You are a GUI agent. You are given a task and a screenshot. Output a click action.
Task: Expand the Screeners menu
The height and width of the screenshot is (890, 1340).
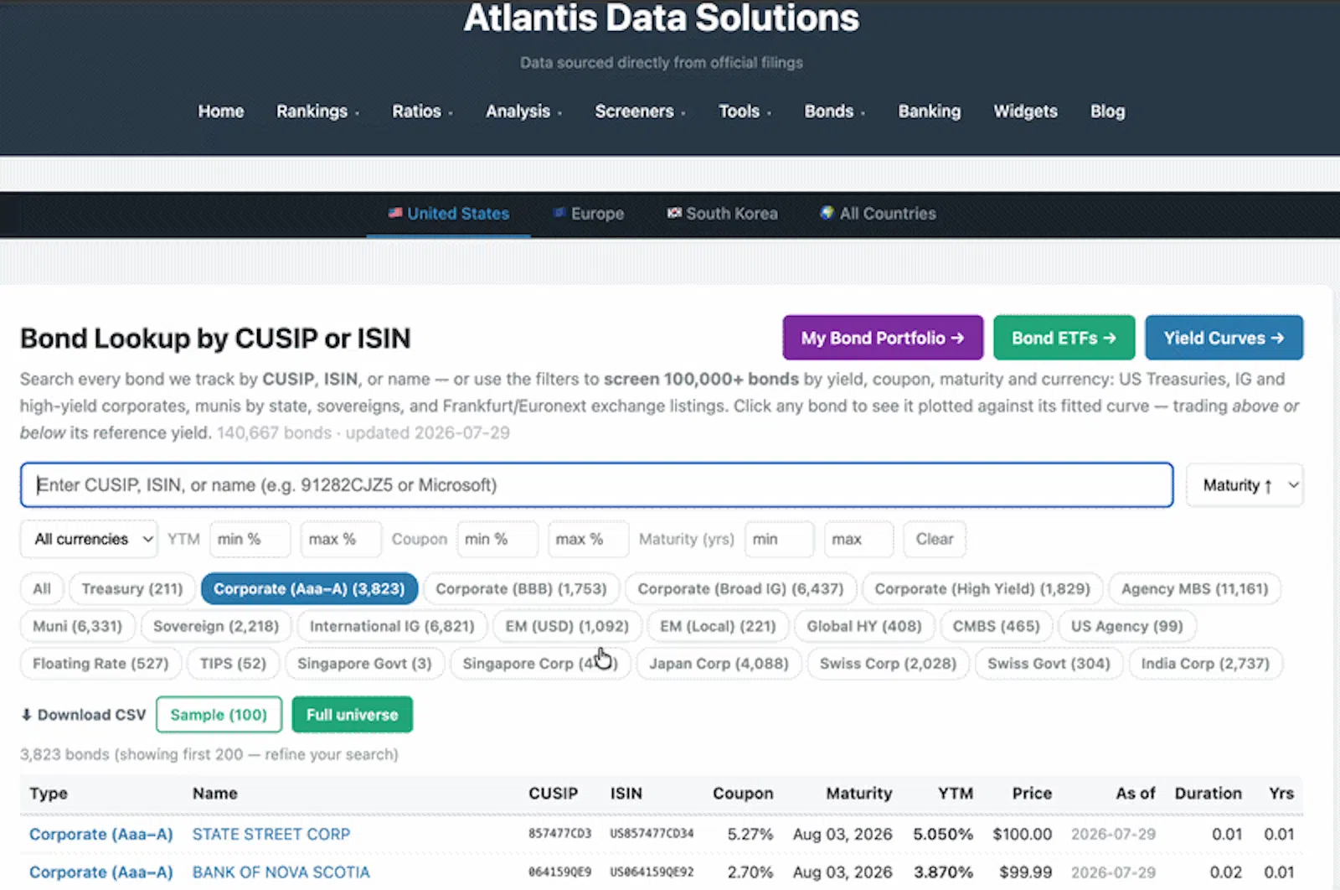click(x=640, y=111)
